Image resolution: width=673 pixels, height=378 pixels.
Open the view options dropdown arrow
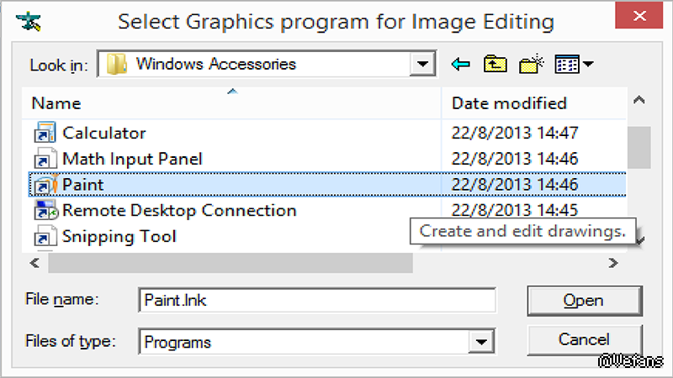click(x=588, y=64)
